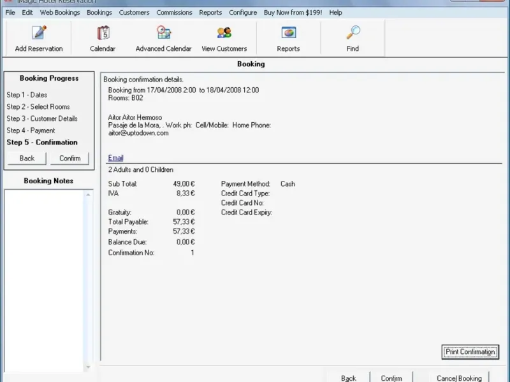This screenshot has width=510, height=382.
Task: Click the Print Confirmation button
Action: tap(470, 352)
